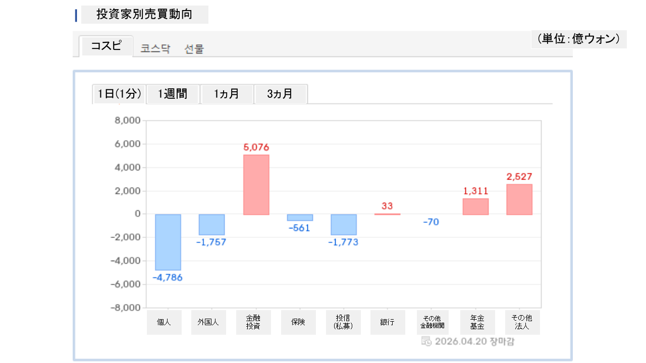
Task: Select the 金融投資 axis label
Action: [x=253, y=322]
